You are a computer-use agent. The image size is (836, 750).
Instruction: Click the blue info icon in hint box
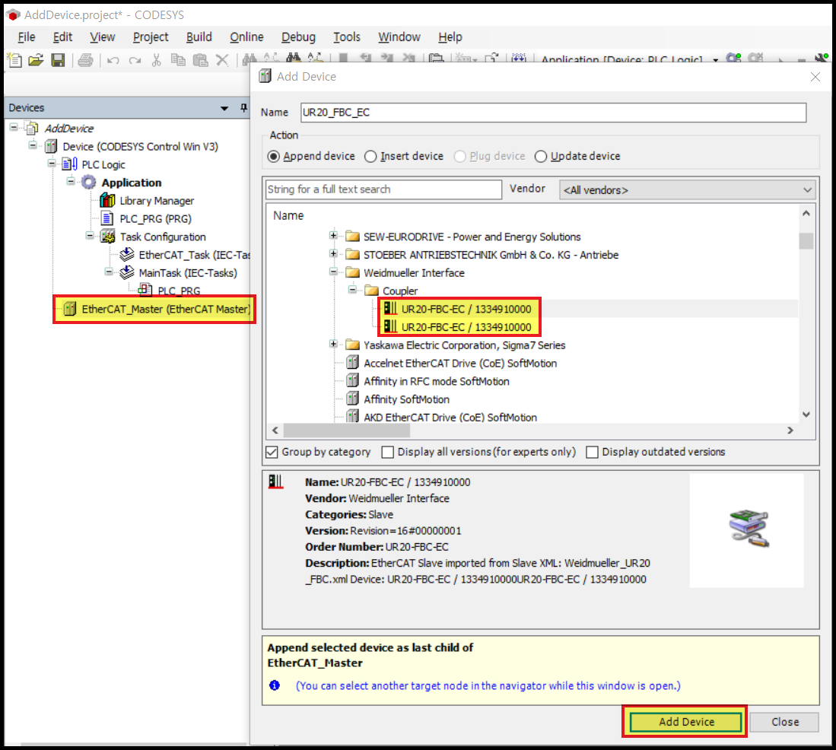pos(275,685)
